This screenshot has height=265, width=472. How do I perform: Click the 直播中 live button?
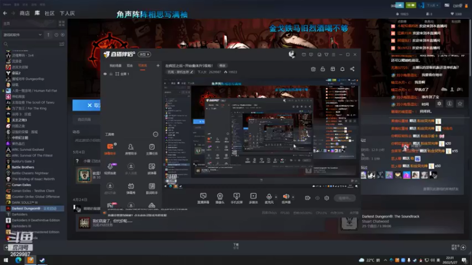pos(345,198)
